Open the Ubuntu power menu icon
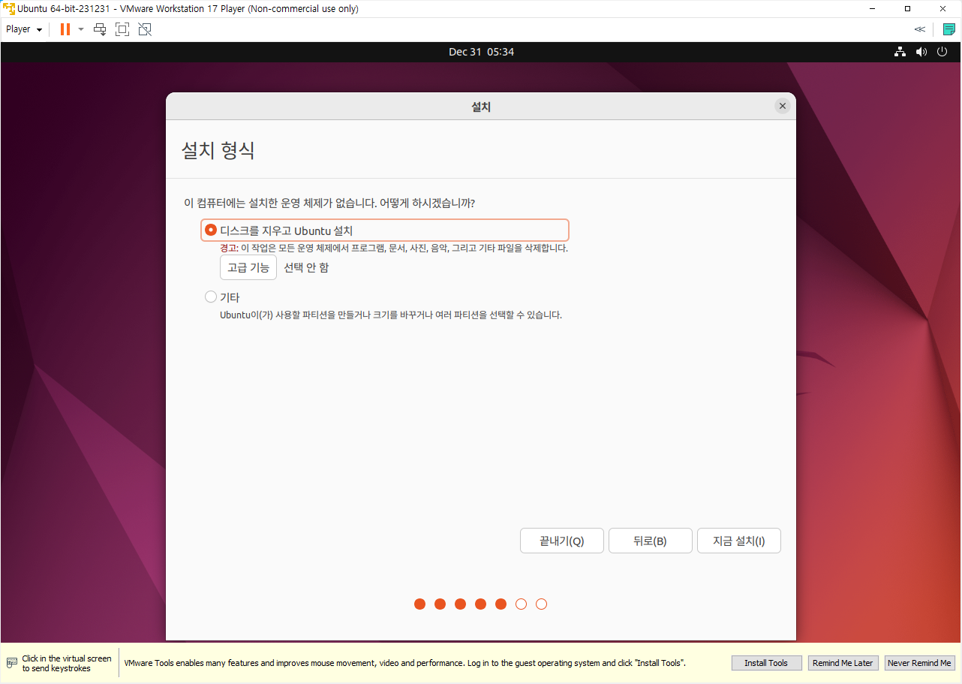The width and height of the screenshot is (962, 684). coord(942,52)
